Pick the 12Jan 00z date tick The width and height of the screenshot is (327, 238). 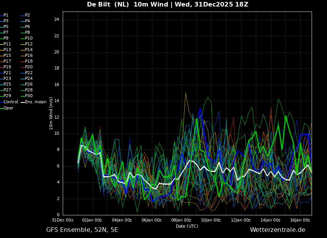(241, 220)
